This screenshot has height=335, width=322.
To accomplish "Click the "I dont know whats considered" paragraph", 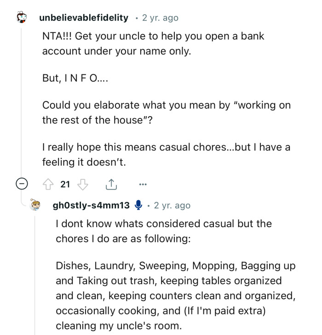I will [163, 231].
